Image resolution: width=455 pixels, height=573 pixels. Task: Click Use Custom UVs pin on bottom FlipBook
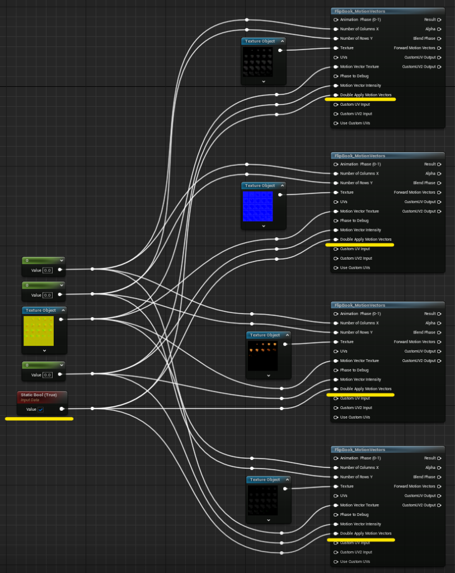(336, 562)
